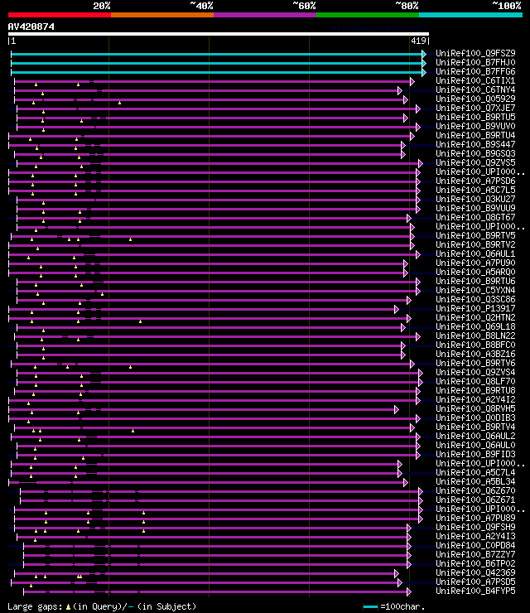530x613 pixels.
Task: Select the AV420874 query name
Action: click(31, 27)
